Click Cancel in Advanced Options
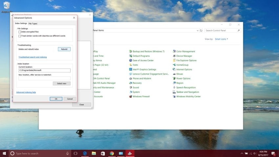The height and width of the screenshot is (157, 279). [70, 99]
